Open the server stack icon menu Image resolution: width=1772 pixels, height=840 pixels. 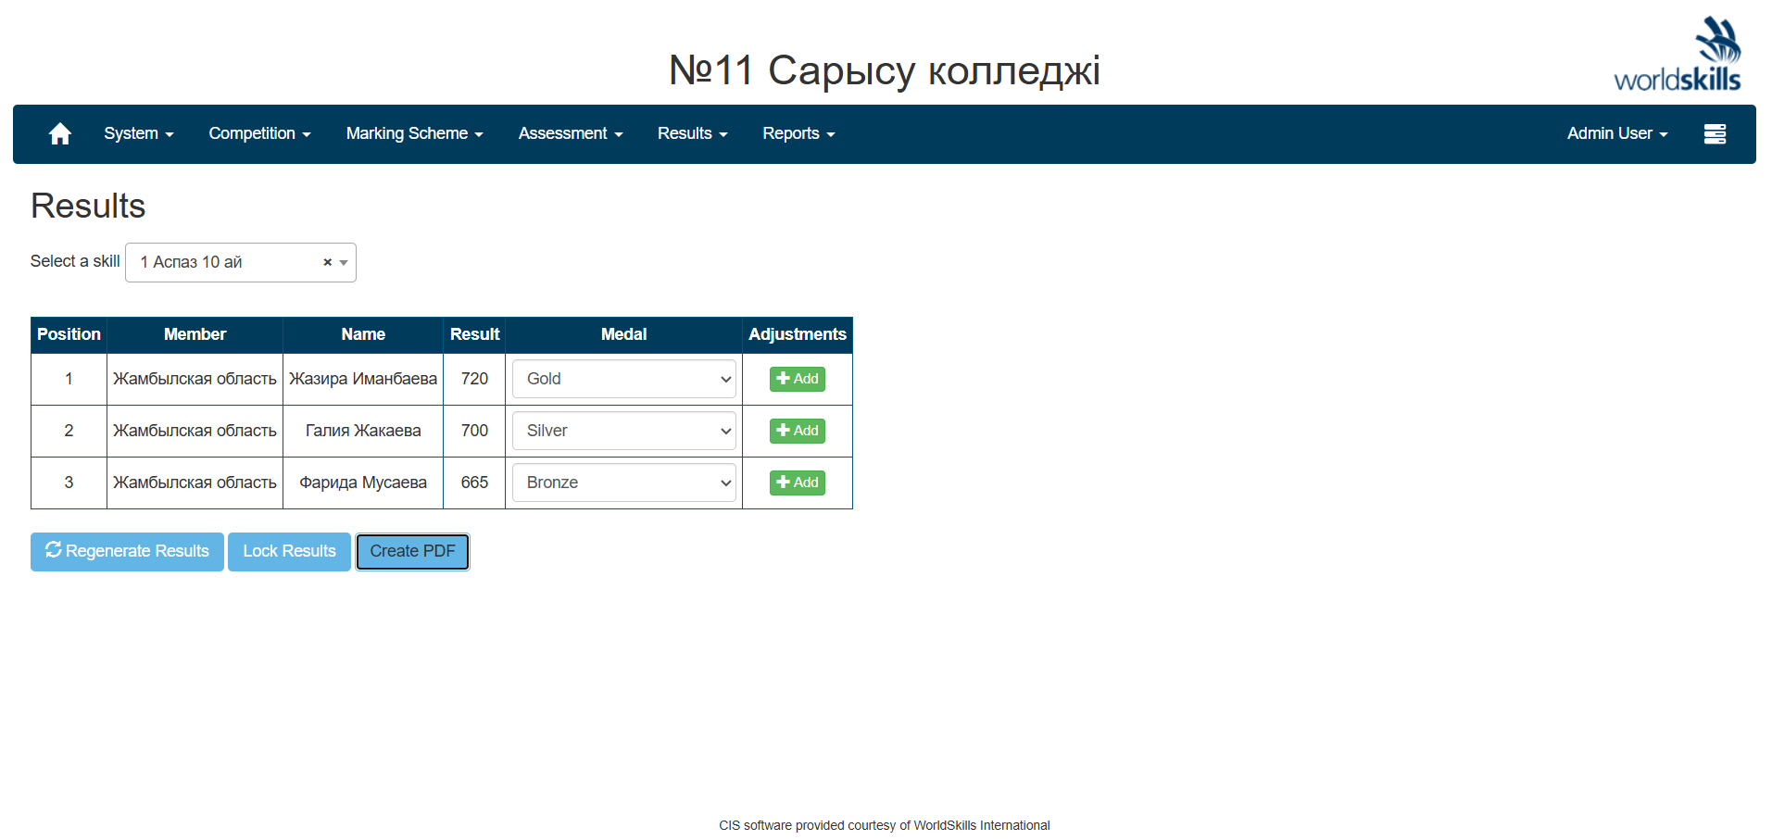click(1715, 134)
